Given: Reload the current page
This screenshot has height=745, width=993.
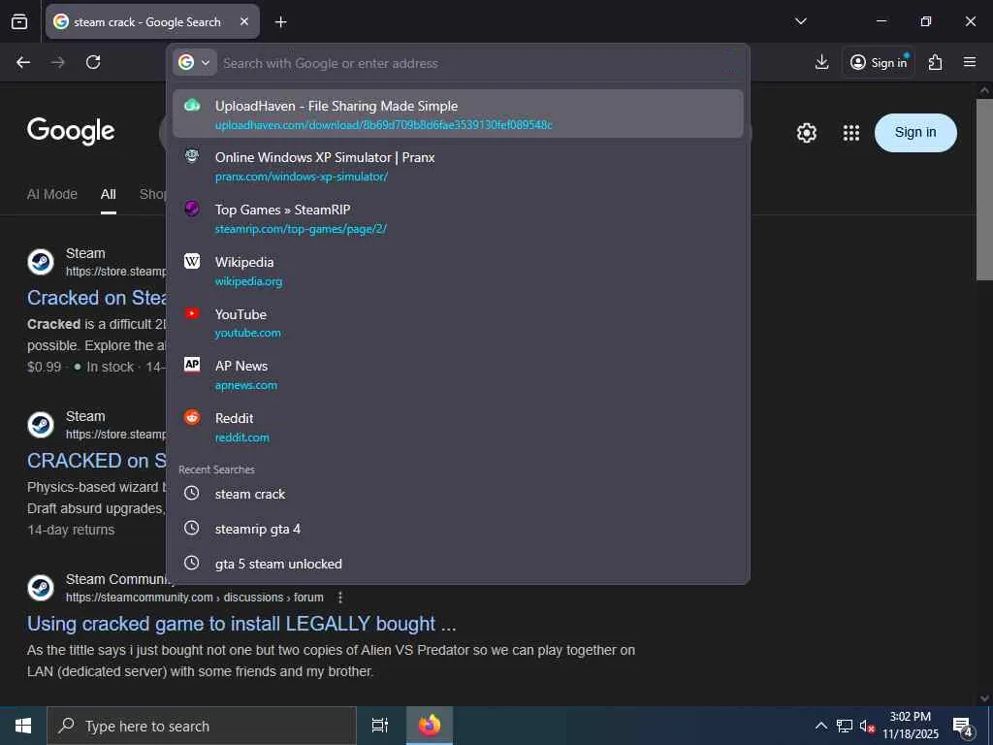Looking at the screenshot, I should tap(93, 62).
